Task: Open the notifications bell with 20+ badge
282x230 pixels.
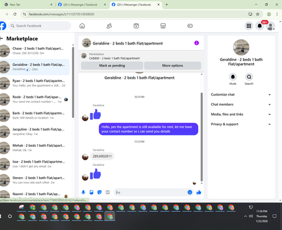Action: tap(260, 26)
